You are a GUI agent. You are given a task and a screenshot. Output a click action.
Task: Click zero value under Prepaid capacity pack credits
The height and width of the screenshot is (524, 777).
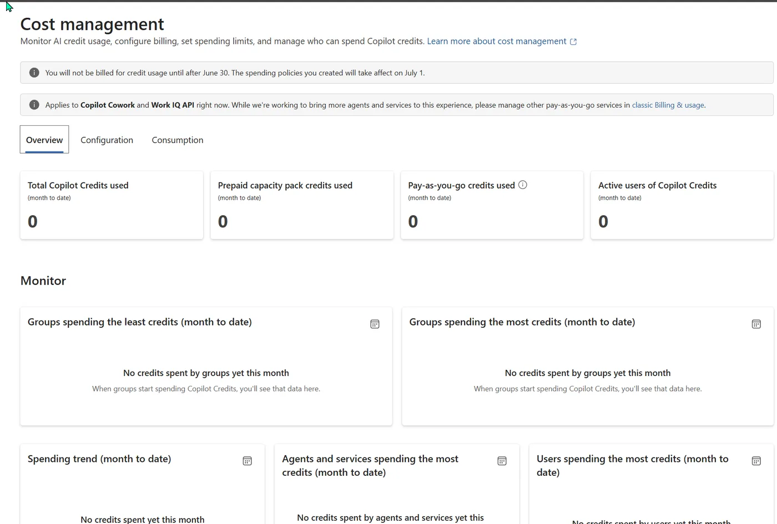(x=223, y=221)
